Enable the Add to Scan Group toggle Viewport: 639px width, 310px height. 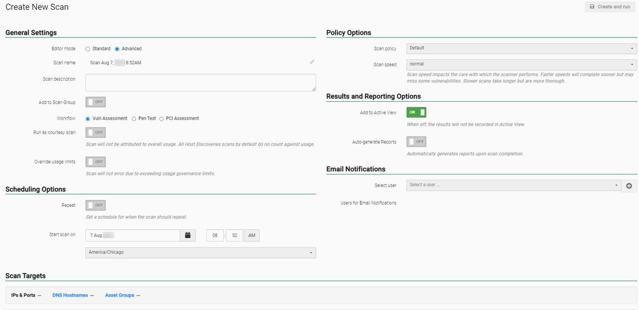[x=95, y=102]
